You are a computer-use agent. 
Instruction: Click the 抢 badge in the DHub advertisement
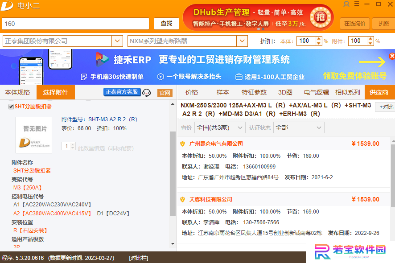pos(320,17)
